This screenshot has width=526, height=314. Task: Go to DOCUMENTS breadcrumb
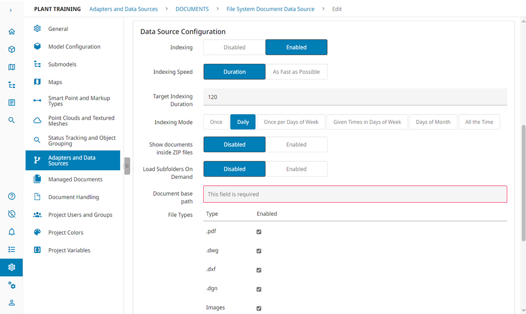click(192, 9)
